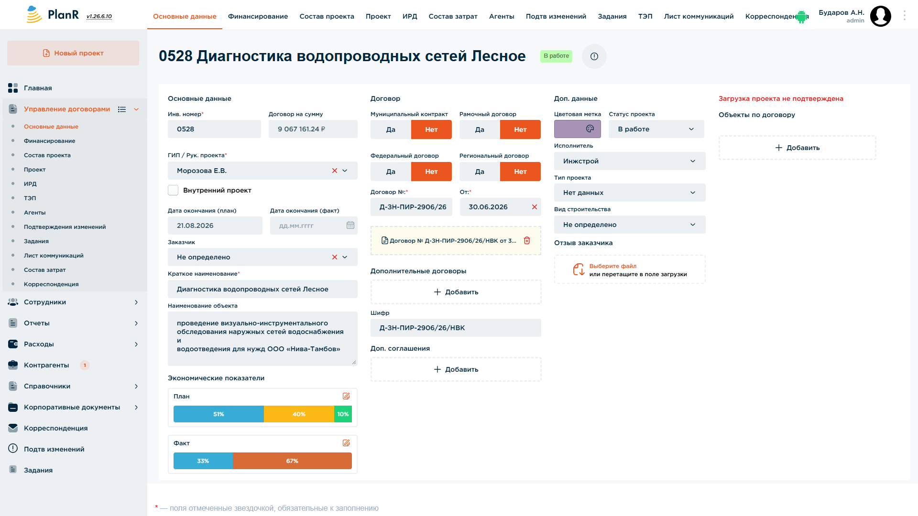Click the info icon next to project title
This screenshot has width=918, height=516.
click(x=594, y=56)
